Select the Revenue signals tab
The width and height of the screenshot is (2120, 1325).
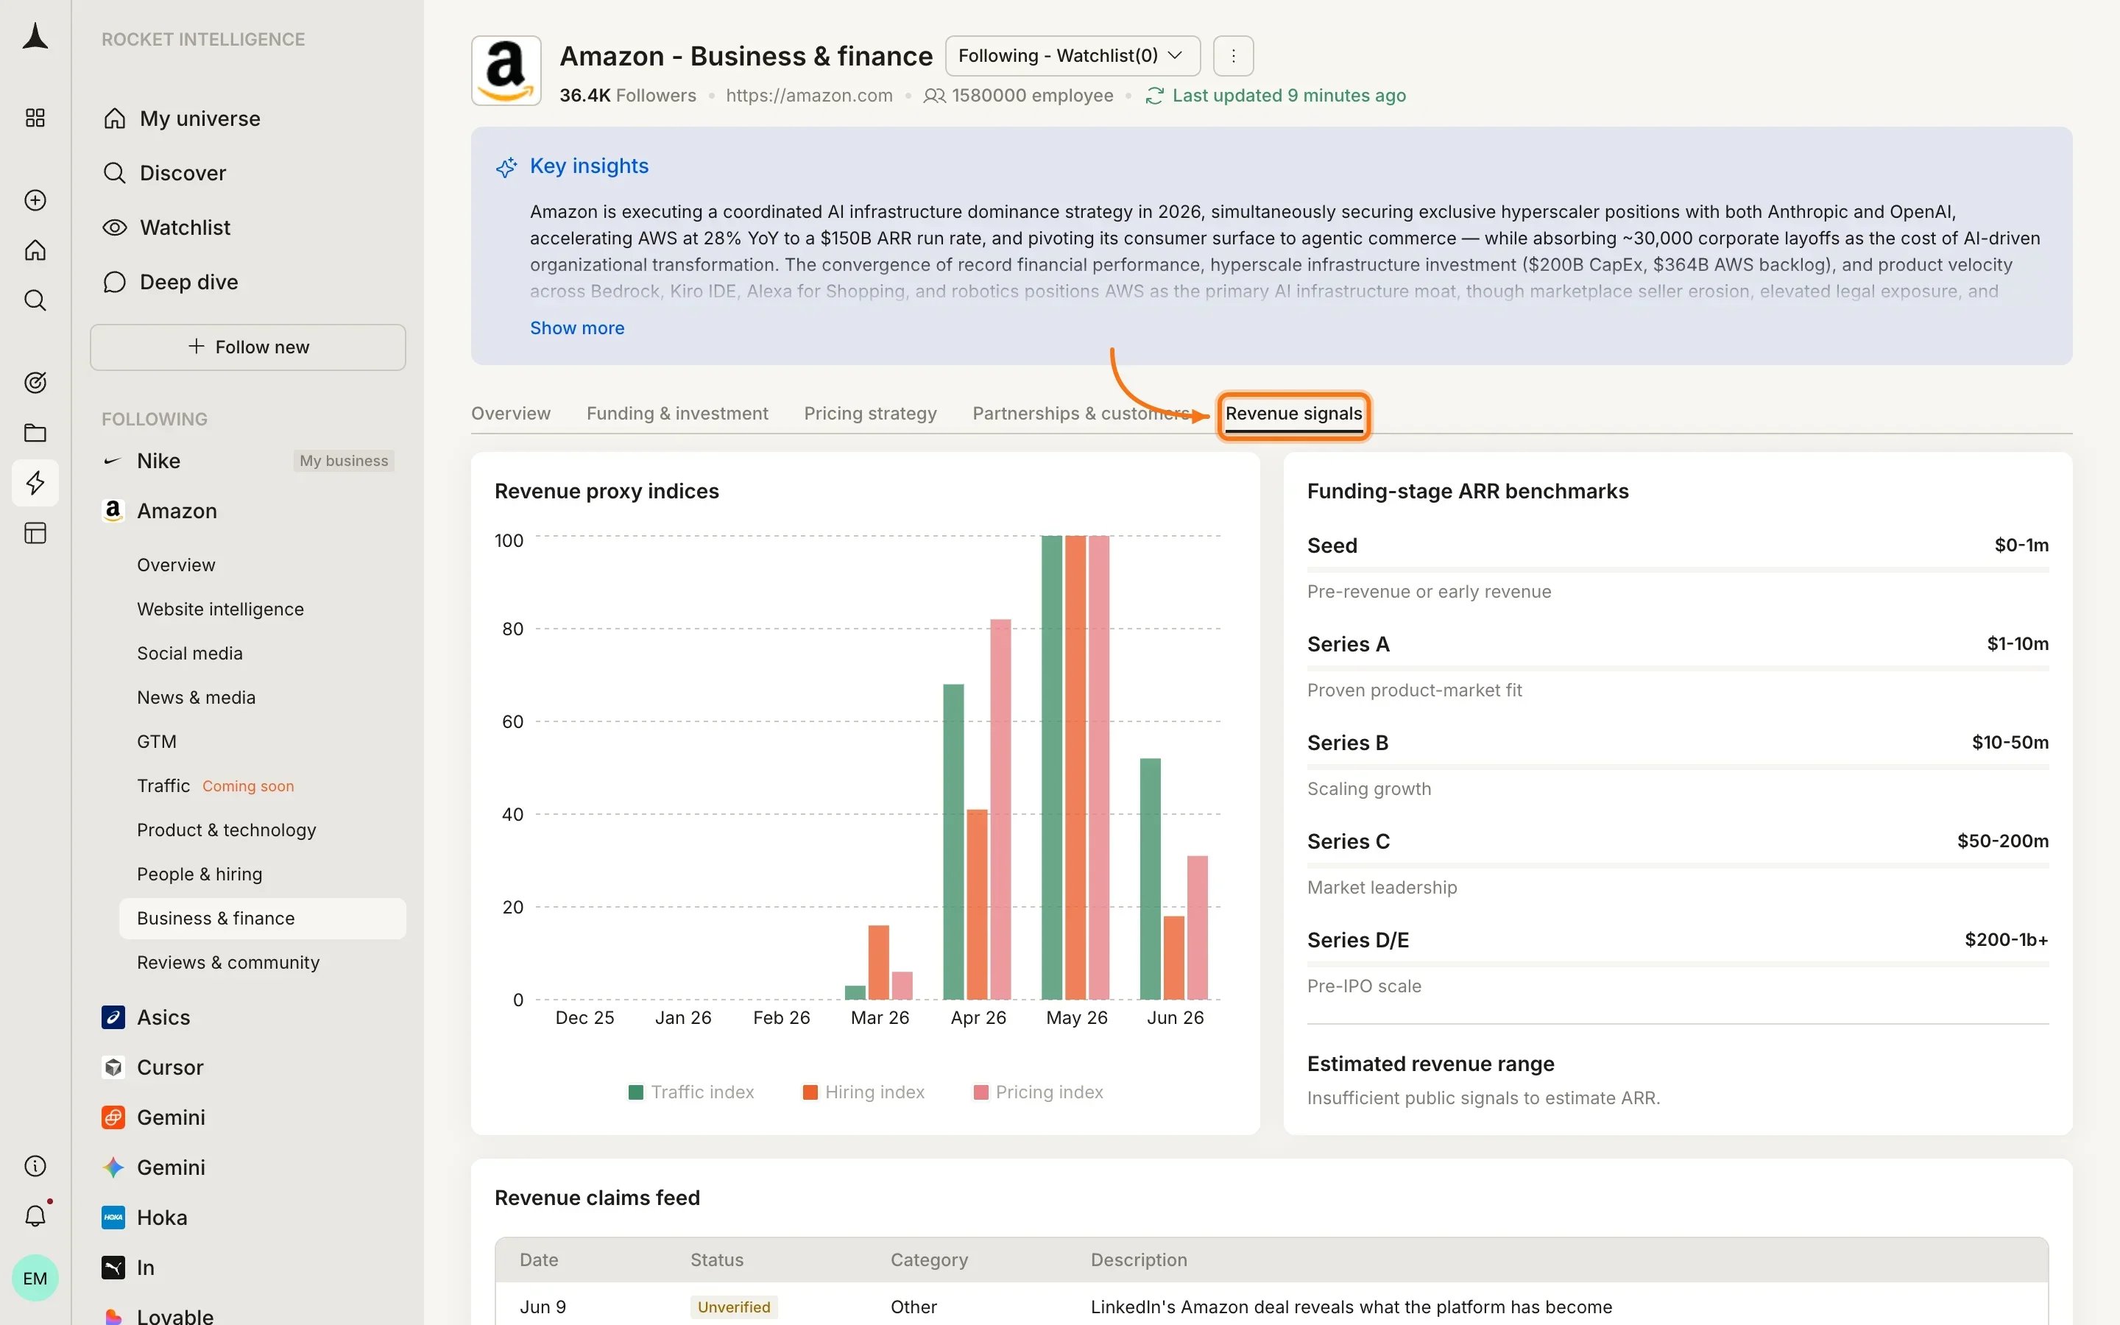coord(1293,414)
